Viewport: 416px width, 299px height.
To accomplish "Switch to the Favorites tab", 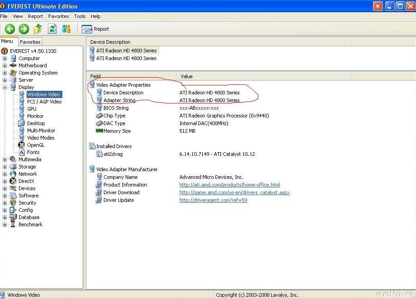I will point(30,42).
